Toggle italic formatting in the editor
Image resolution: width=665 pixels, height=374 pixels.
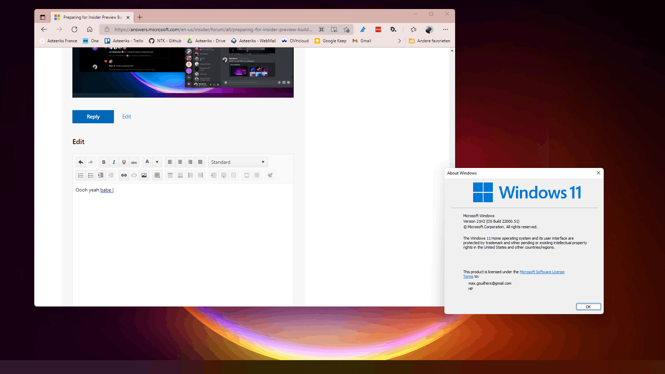tap(114, 162)
